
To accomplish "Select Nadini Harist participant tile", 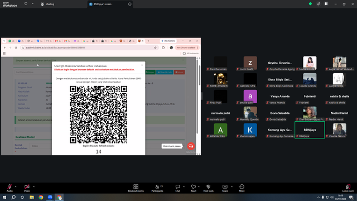I will click(x=340, y=113).
